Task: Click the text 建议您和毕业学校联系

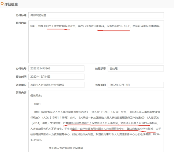Action: tap(140, 129)
